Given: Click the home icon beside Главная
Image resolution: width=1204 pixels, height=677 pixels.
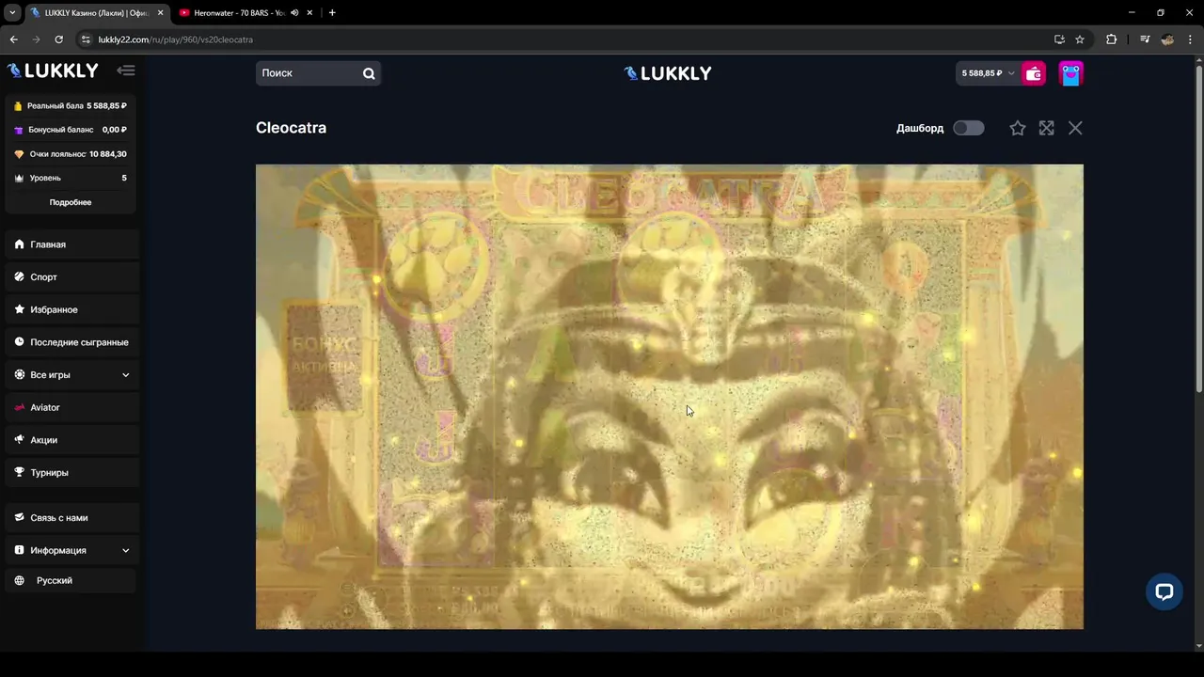Looking at the screenshot, I should click(20, 244).
